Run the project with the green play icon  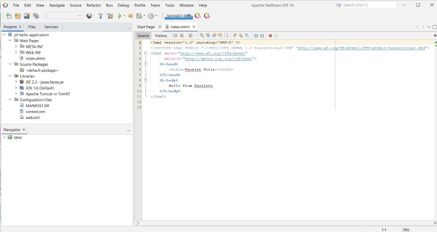(121, 16)
